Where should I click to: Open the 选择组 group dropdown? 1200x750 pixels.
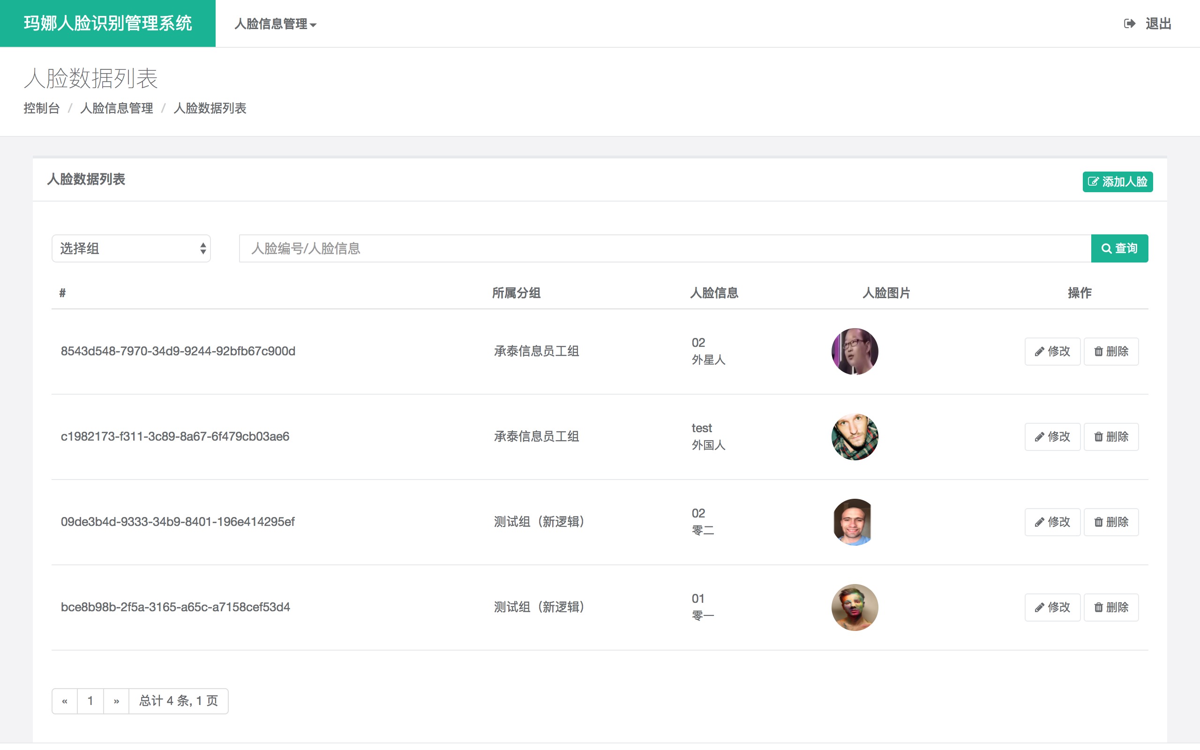(131, 248)
